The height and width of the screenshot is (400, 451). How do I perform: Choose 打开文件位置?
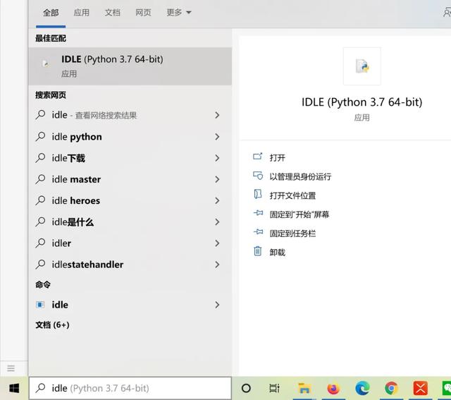(x=292, y=195)
